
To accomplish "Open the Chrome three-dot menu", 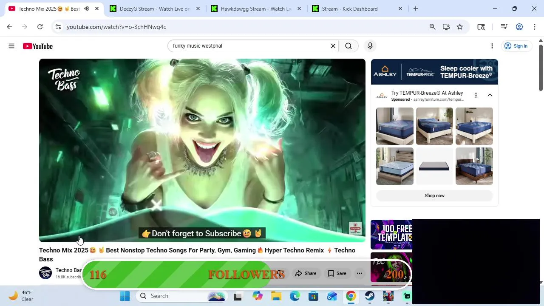I will tap(535, 27).
